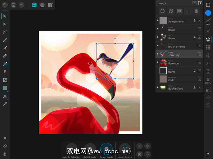Hide the Adjustments group layer
Screen dimensions: 213x159
click(199, 21)
